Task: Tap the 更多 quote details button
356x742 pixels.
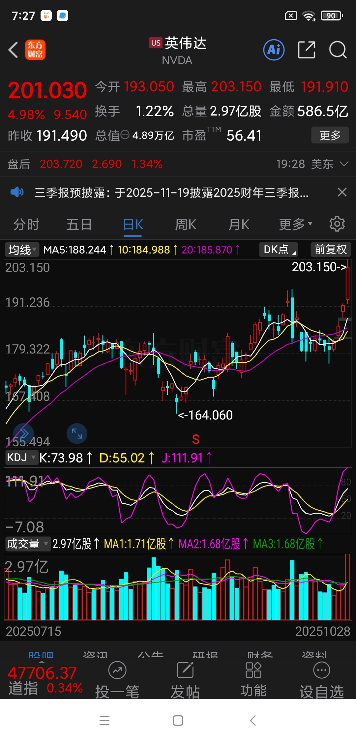Action: coord(330,135)
